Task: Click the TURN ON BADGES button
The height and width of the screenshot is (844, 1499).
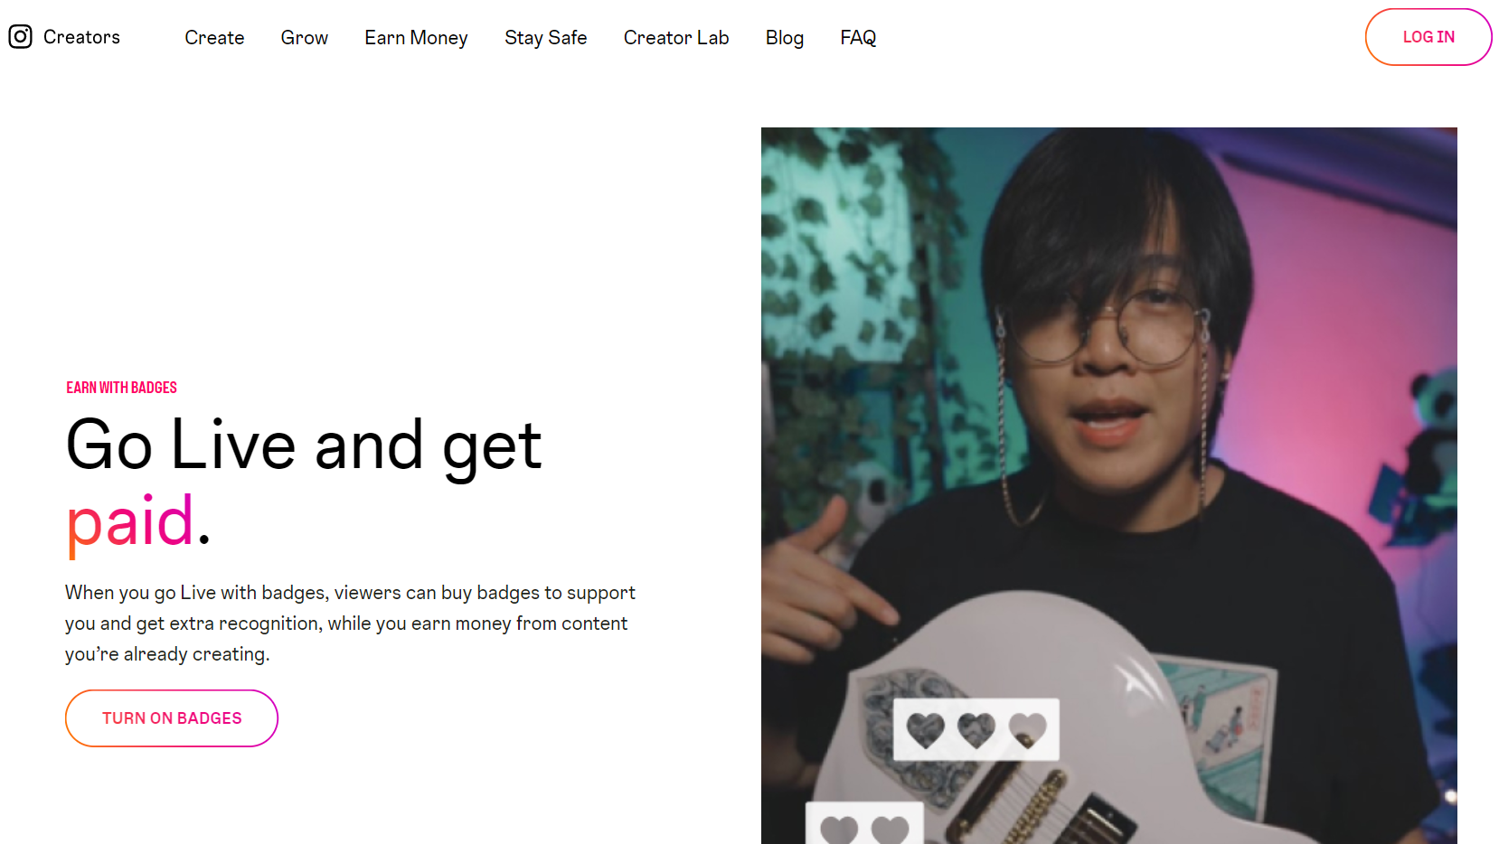Action: (172, 718)
